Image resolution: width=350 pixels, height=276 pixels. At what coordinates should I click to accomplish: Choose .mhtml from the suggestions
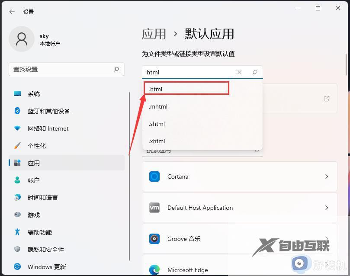(x=186, y=106)
